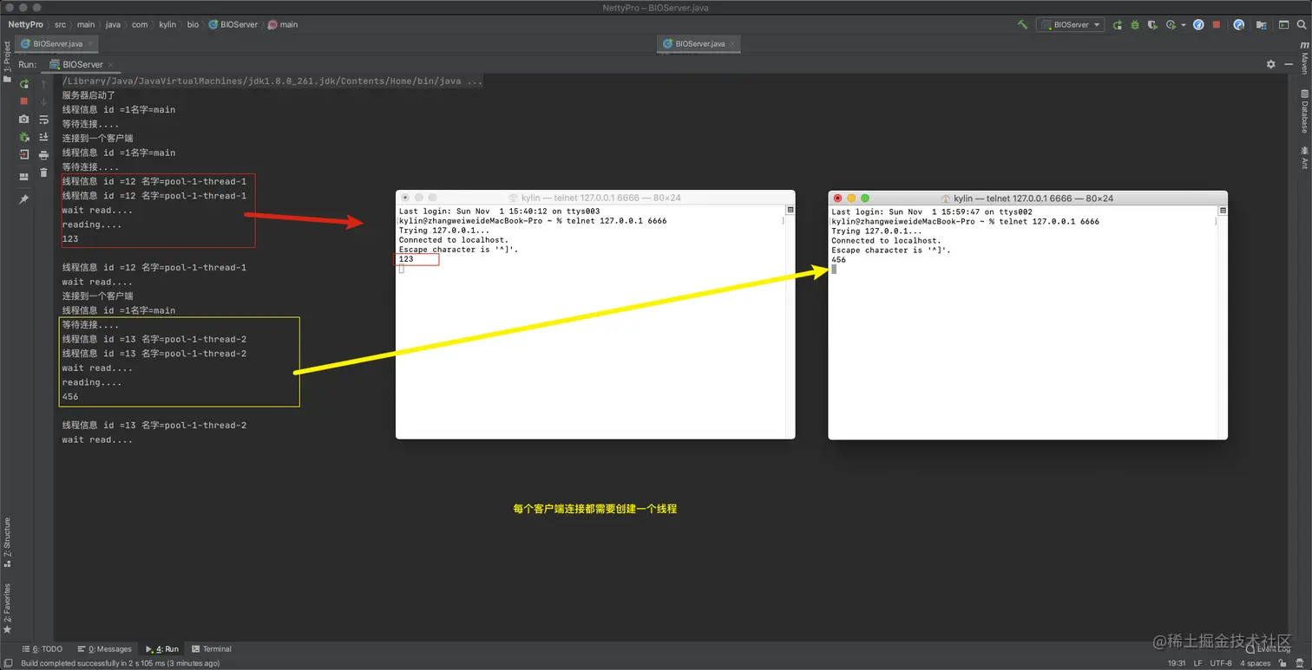The height and width of the screenshot is (670, 1312).
Task: Clear console with trash icon
Action: [43, 172]
